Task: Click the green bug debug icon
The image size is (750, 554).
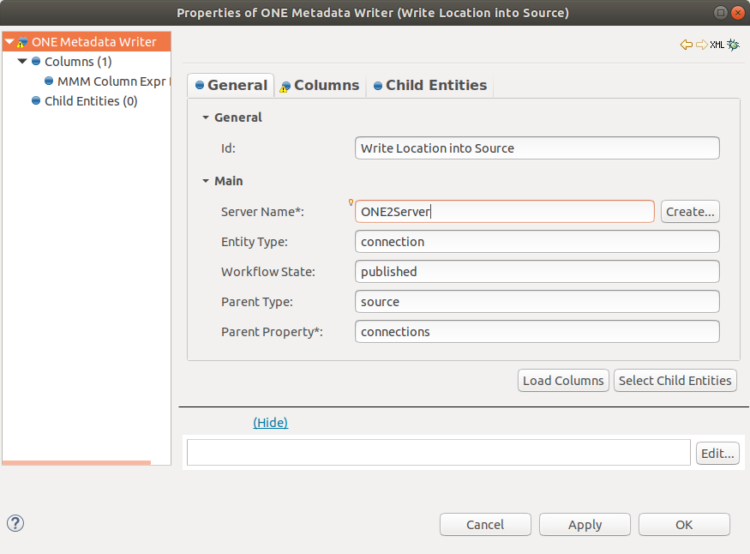Action: click(x=733, y=45)
